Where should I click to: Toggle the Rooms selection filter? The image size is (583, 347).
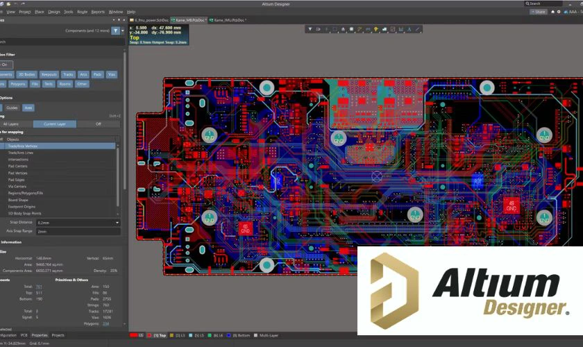click(x=65, y=84)
